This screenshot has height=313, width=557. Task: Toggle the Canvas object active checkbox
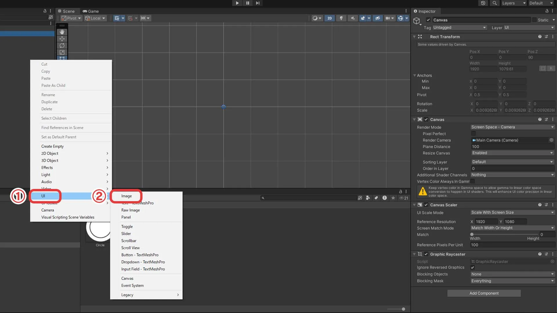428,20
